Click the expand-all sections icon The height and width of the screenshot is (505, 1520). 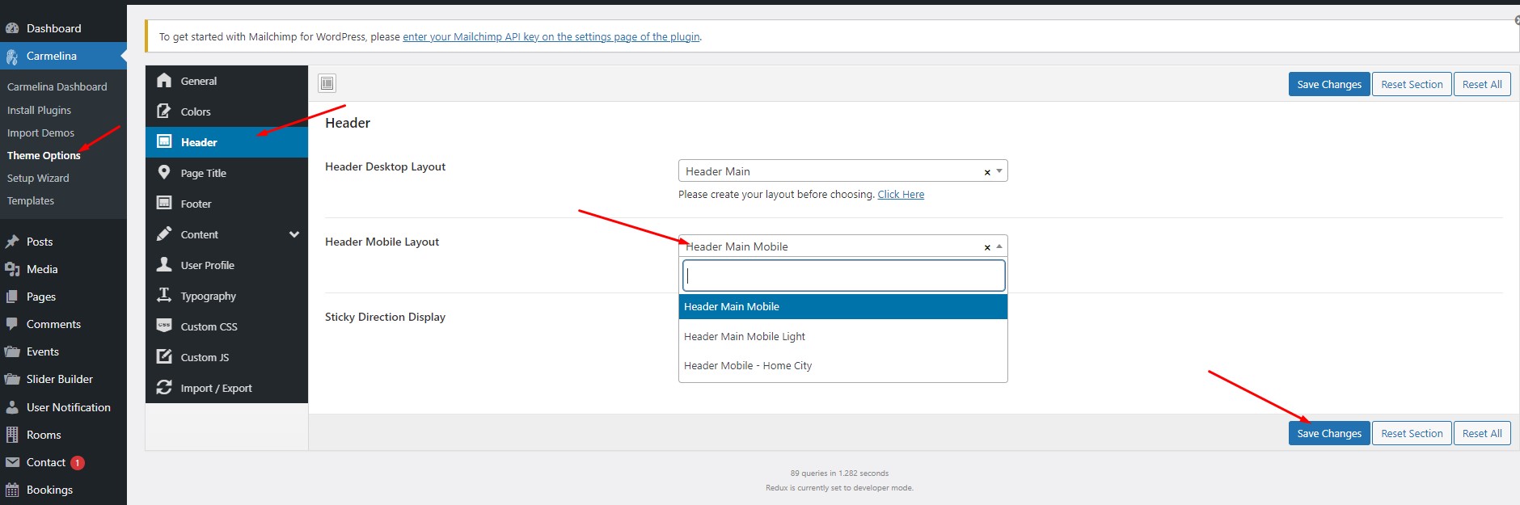327,83
